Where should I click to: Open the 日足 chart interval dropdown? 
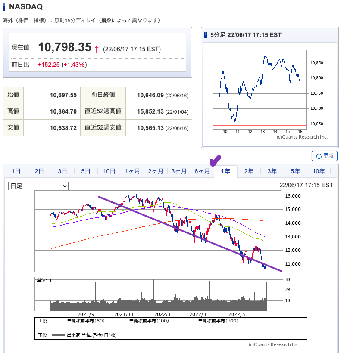38,186
